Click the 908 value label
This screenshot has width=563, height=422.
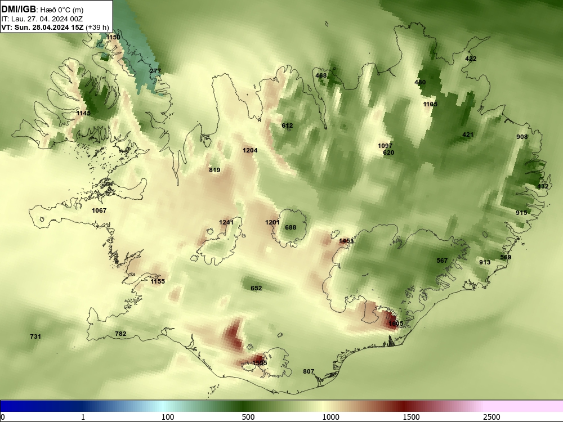tap(522, 137)
